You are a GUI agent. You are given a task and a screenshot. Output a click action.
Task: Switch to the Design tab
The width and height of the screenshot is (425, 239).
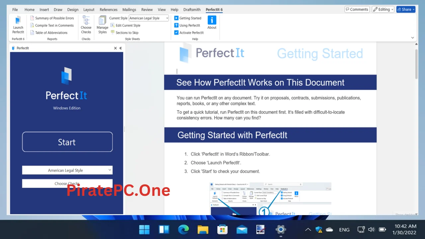point(73,10)
